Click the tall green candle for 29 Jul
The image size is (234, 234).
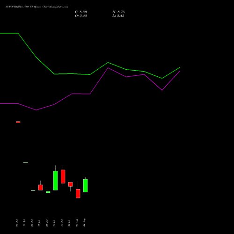point(55,181)
